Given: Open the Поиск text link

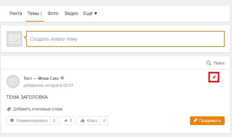Looking at the screenshot, I should click(x=219, y=63).
